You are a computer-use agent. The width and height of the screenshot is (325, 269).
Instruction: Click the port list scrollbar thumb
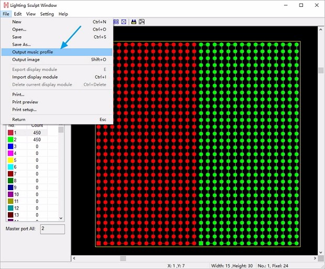pos(61,130)
